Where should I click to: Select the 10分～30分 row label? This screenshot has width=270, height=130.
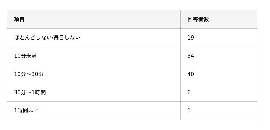click(29, 74)
